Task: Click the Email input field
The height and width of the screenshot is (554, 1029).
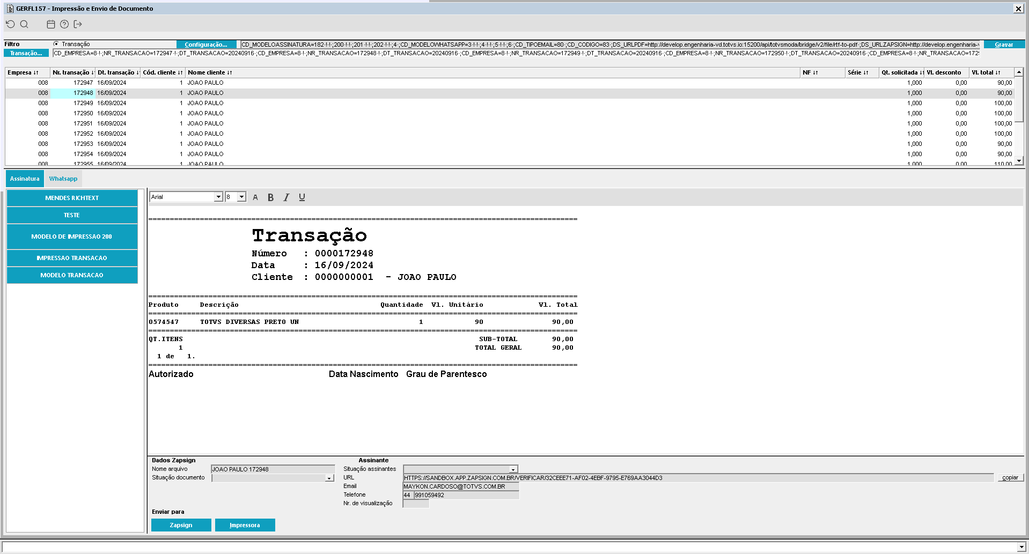Action: (461, 486)
